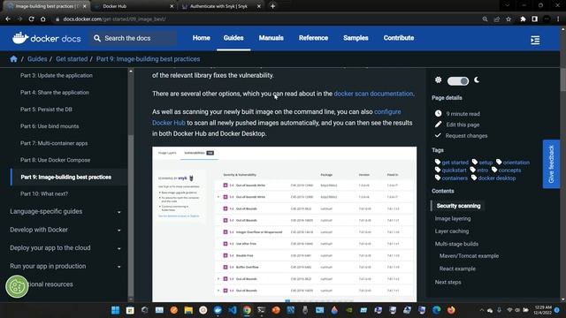Viewport: 566px width, 318px height.
Task: Expand Run your app in production
Action: pyautogui.click(x=65, y=266)
